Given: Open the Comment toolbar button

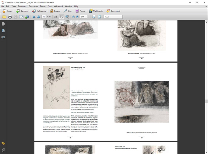Looking at the screenshot, I should pos(114,11).
